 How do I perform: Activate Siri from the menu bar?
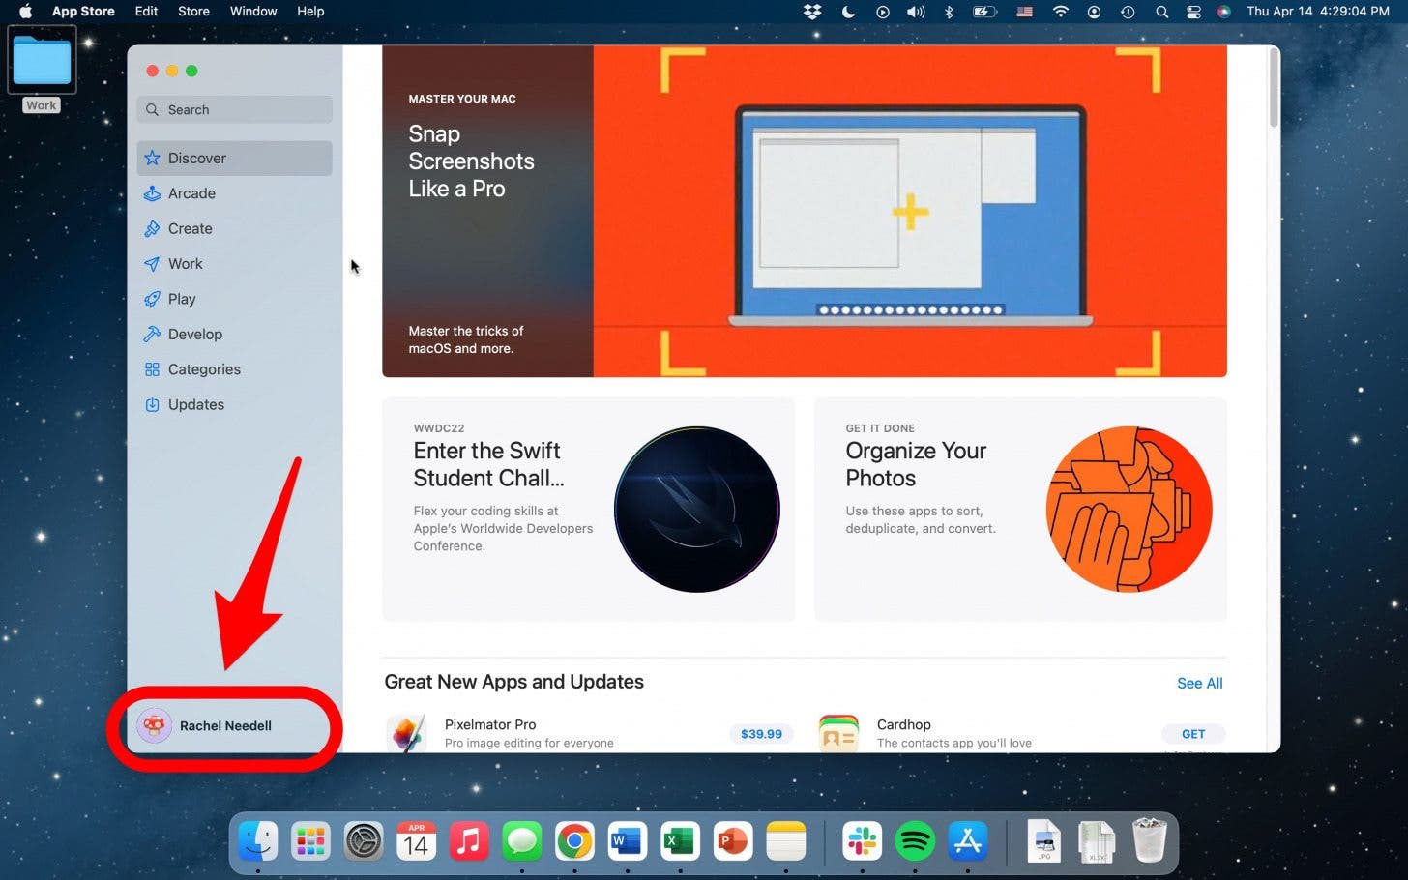[1224, 12]
